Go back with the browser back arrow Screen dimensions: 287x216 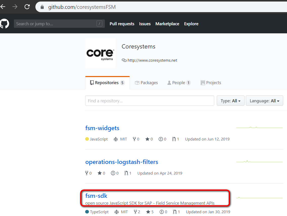(3, 7)
